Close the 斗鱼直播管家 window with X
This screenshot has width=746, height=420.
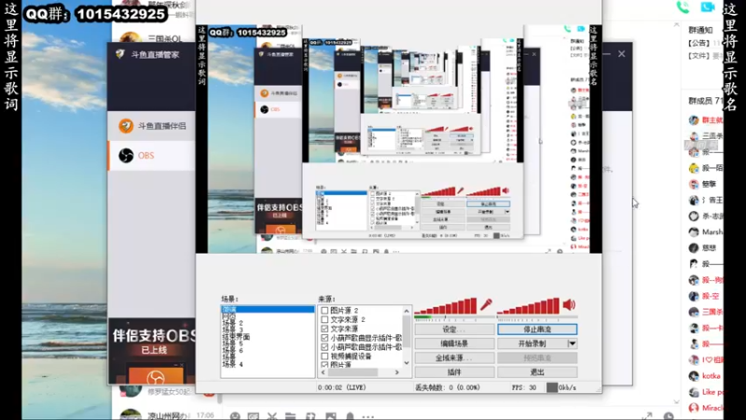click(621, 54)
